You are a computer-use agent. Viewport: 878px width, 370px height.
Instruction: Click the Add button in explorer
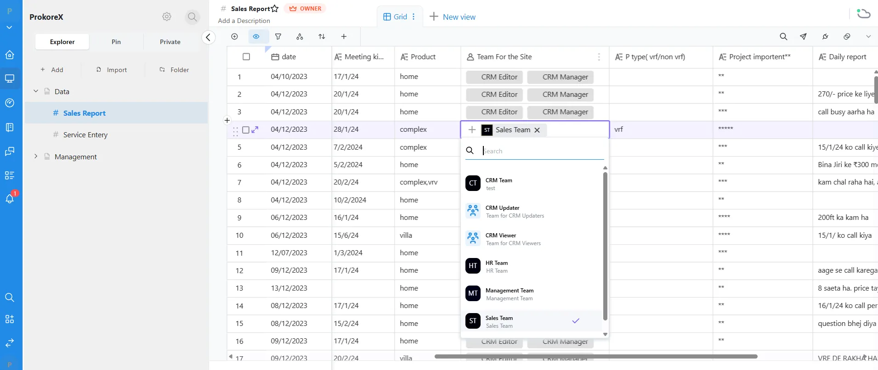tap(52, 70)
